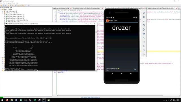Expand AccessControl3NotesActivity class node
The width and height of the screenshot is (181, 102).
(5, 20)
